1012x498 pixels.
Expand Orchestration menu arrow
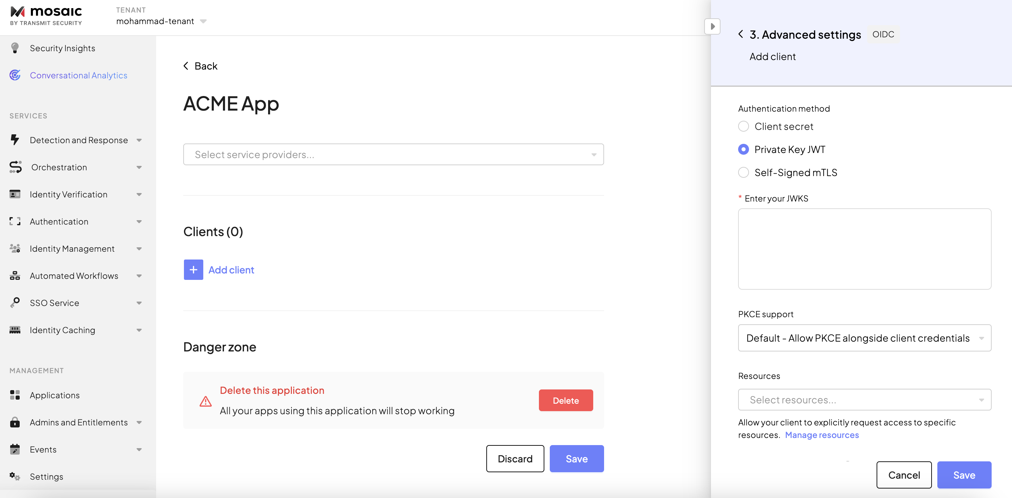pyautogui.click(x=139, y=167)
